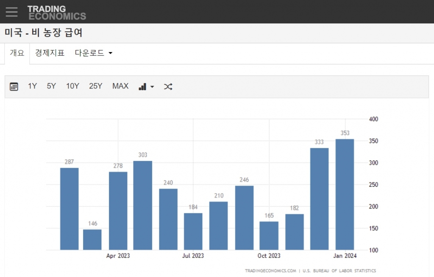
Task: Select the bar with value 333
Action: tap(319, 199)
